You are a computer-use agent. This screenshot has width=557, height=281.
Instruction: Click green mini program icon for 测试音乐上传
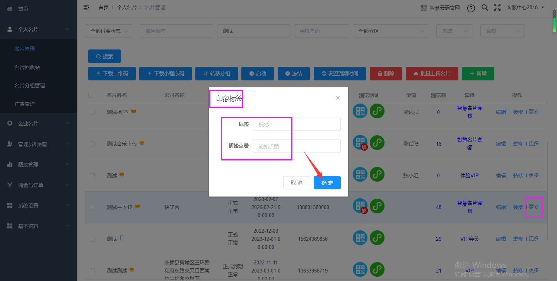tap(377, 143)
